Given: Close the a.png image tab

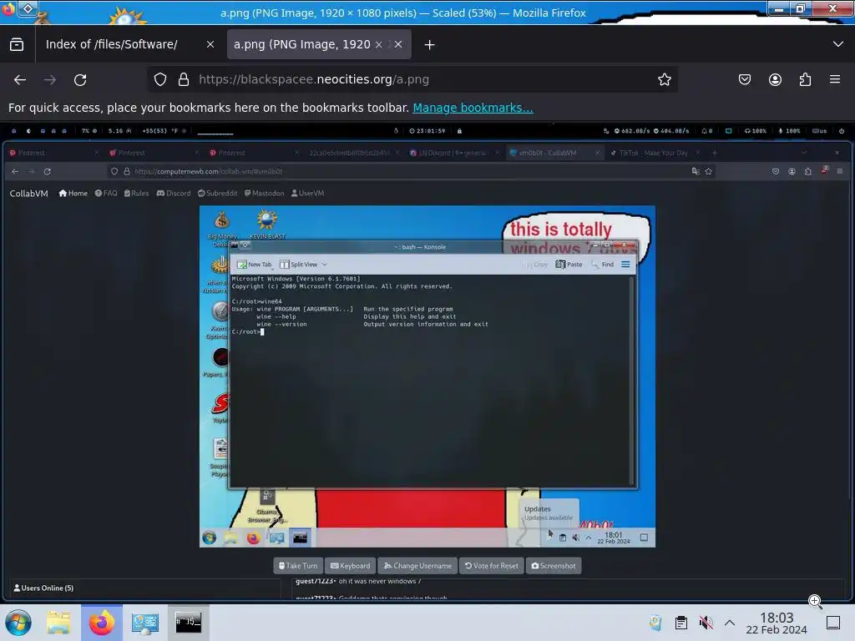Looking at the screenshot, I should [x=398, y=45].
